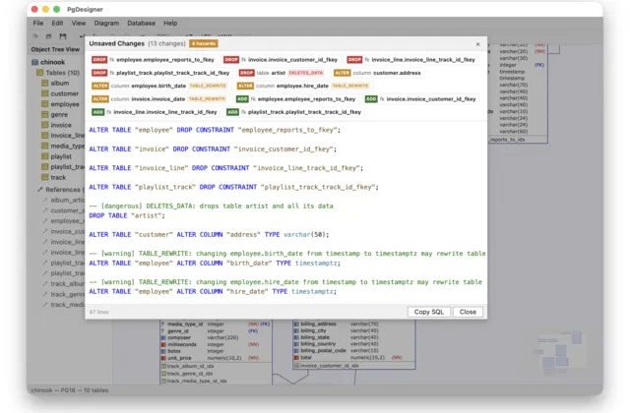This screenshot has height=413, width=630.
Task: Select the customer_ reference in the tree
Action: pos(68,210)
